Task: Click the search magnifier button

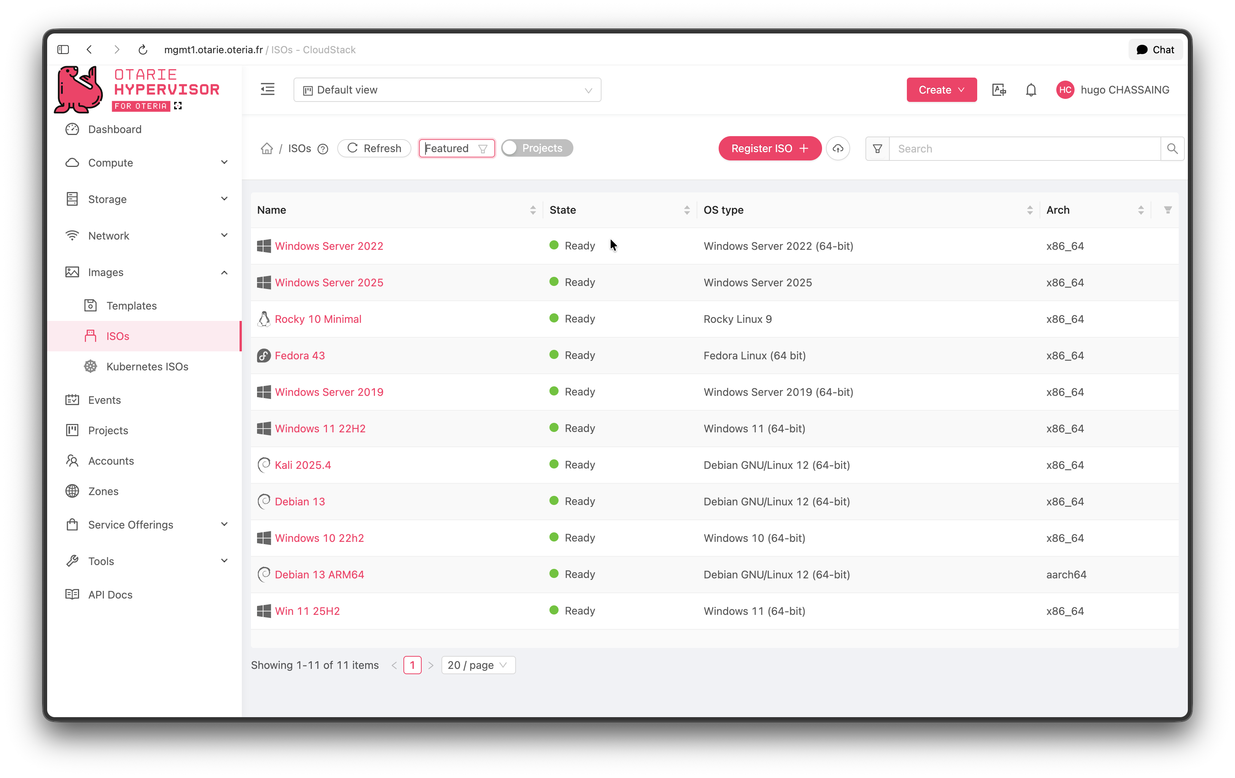Action: point(1172,149)
